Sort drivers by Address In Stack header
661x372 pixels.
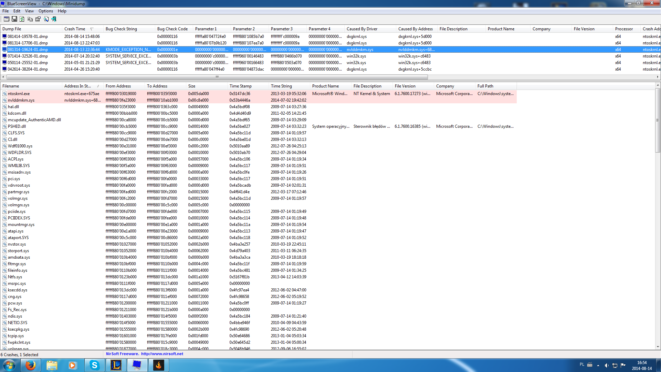pyautogui.click(x=83, y=86)
